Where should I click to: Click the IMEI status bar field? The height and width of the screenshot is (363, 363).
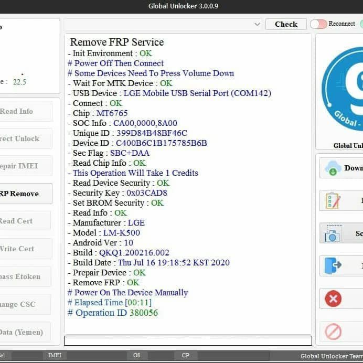(x=55, y=355)
